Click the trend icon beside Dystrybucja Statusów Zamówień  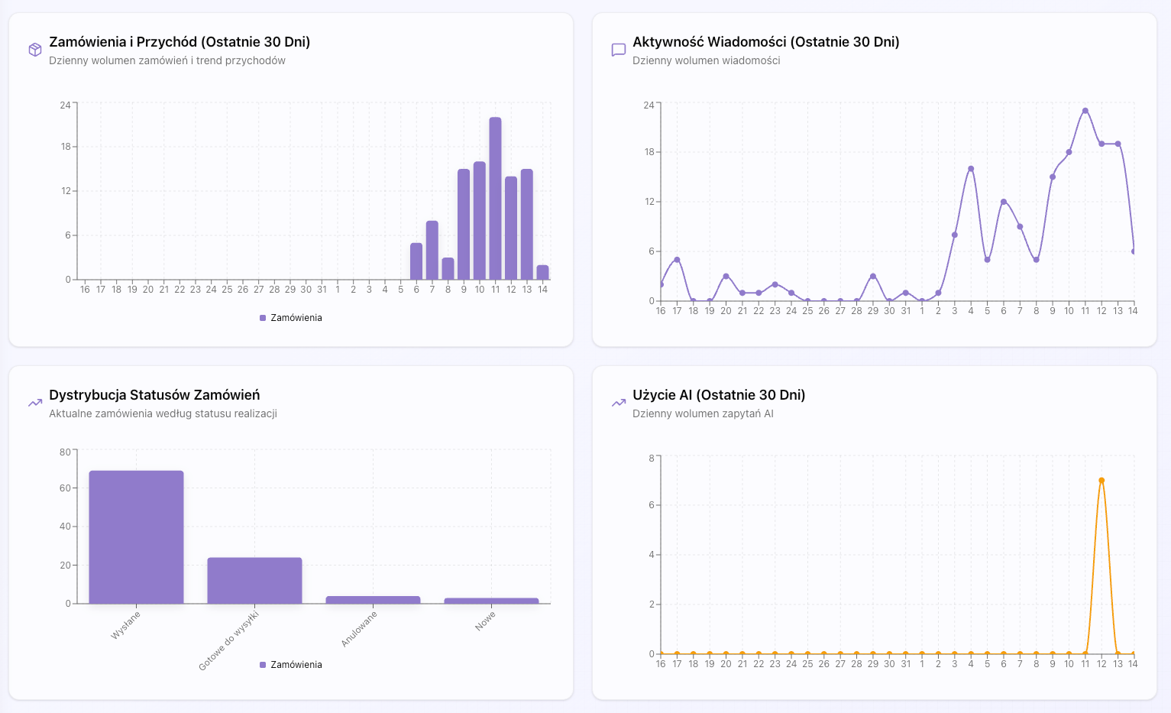coord(34,403)
